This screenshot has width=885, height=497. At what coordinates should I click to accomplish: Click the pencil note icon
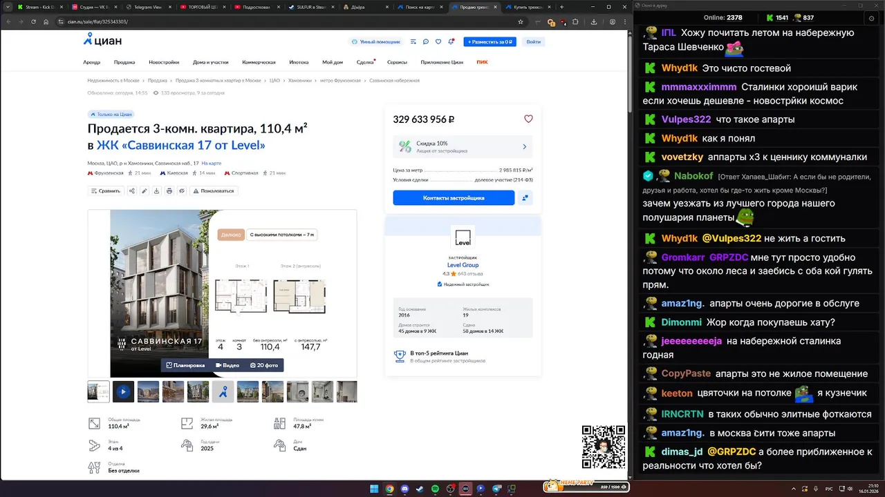pyautogui.click(x=145, y=191)
